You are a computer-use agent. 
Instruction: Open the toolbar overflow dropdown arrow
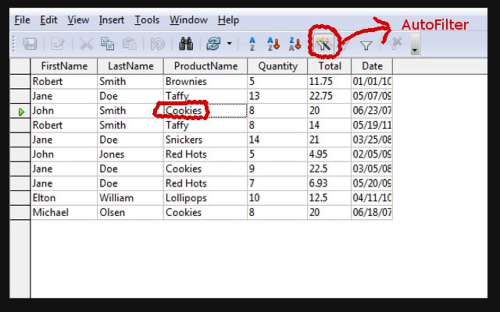tap(414, 50)
